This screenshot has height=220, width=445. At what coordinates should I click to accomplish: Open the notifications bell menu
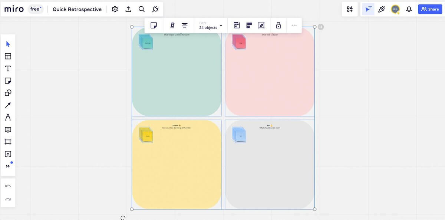(409, 9)
